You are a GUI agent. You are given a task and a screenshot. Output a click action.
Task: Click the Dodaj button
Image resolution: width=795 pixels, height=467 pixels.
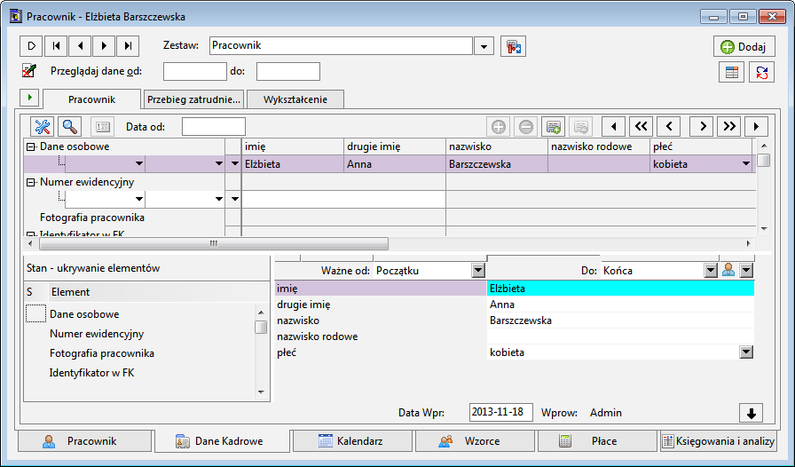tap(744, 47)
